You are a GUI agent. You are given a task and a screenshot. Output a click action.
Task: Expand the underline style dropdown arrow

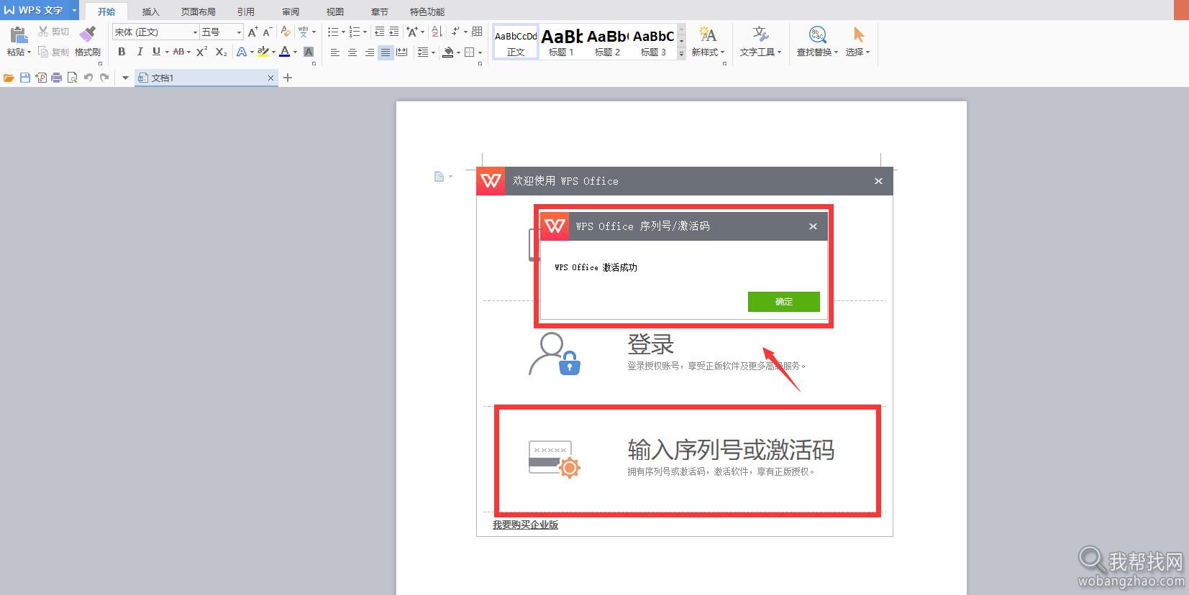pos(167,52)
